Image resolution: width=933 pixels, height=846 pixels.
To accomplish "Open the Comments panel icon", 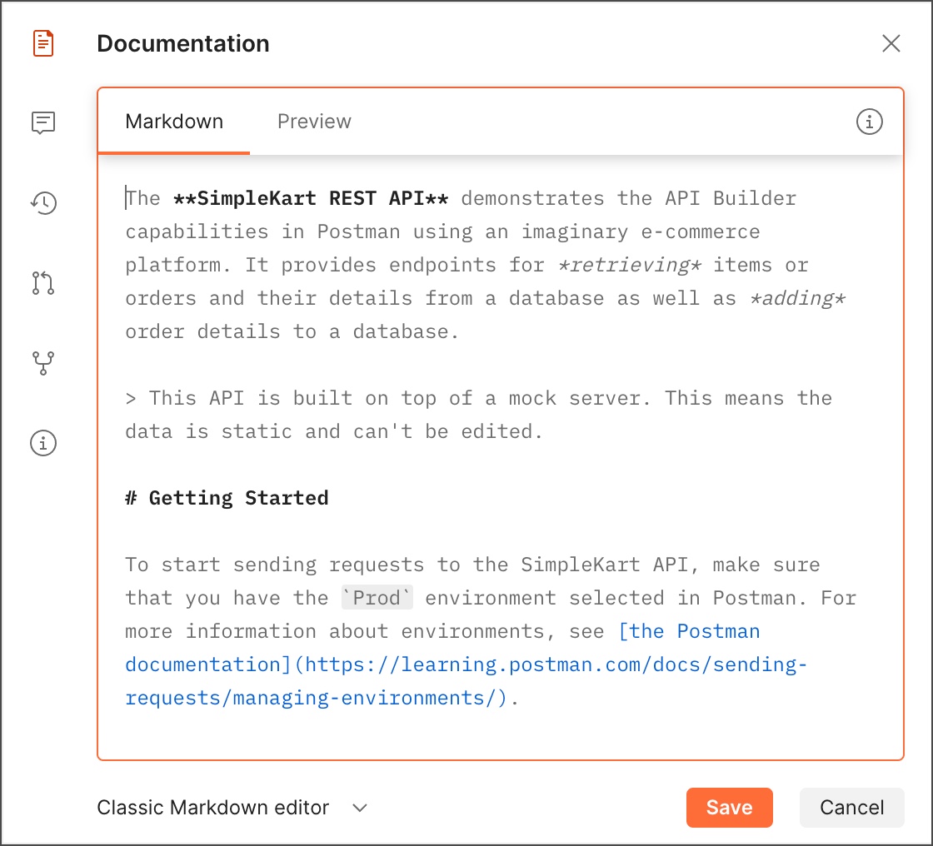I will 43,123.
